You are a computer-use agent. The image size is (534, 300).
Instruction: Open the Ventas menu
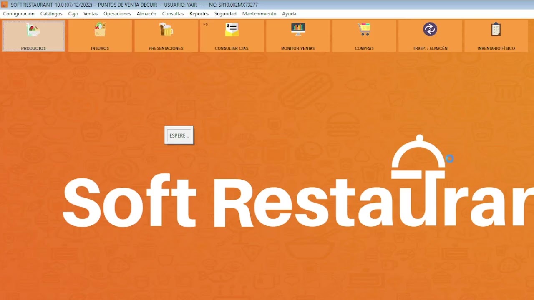tap(91, 14)
